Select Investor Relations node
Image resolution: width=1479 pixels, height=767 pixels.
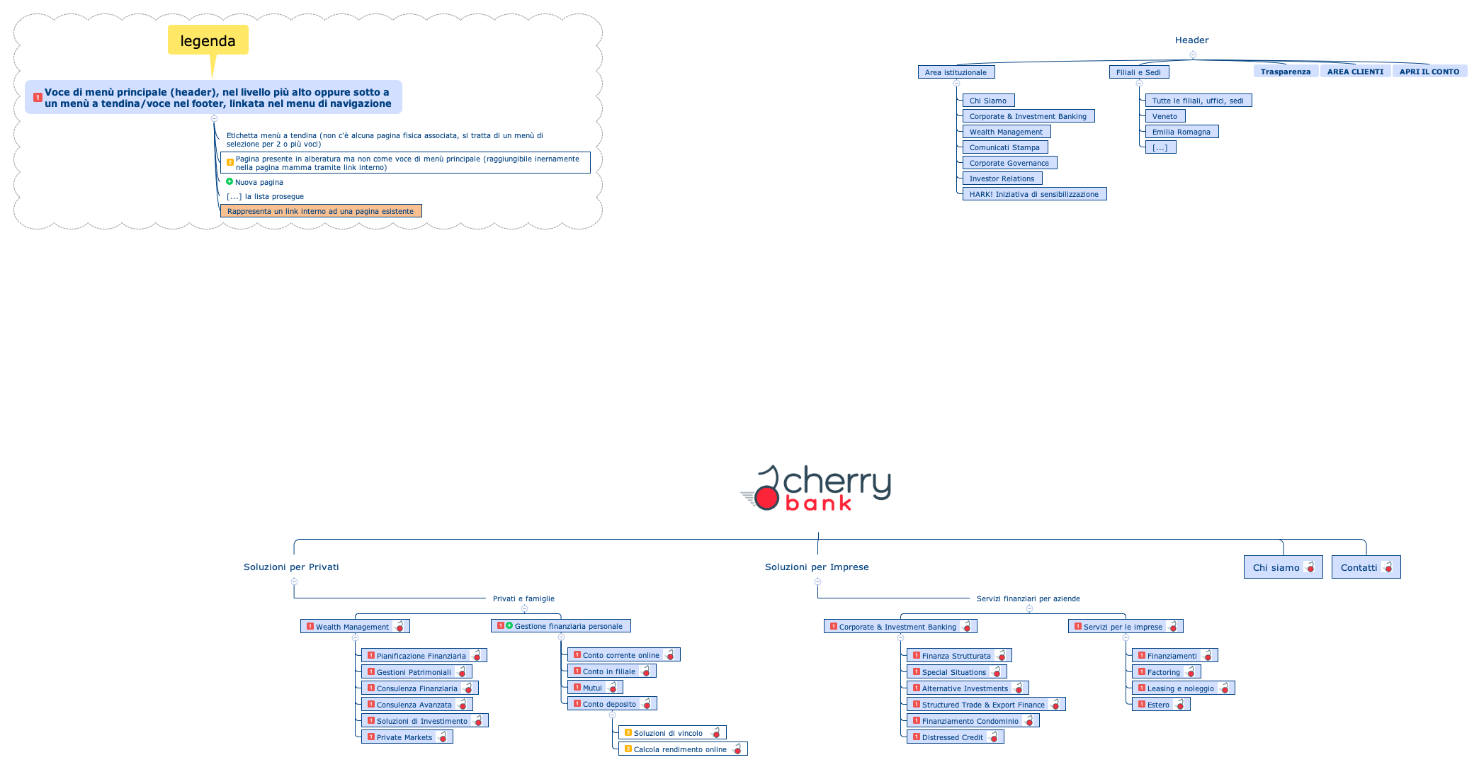tap(1002, 178)
